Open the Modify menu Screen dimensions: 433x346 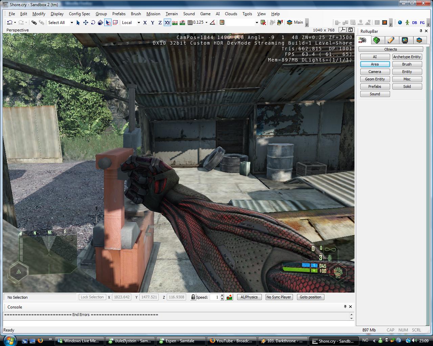coord(39,14)
